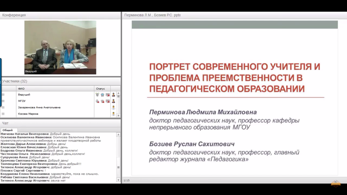
Task: Click user avatar icon for Захаренкова Анна Анатольевна
Action: pyautogui.click(x=113, y=107)
